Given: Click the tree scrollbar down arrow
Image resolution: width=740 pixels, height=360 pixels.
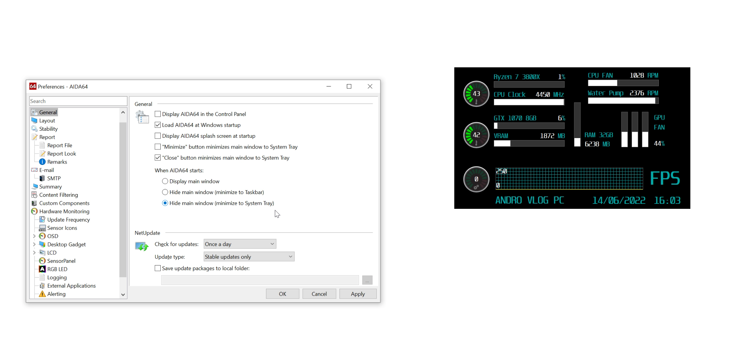Looking at the screenshot, I should (x=123, y=295).
